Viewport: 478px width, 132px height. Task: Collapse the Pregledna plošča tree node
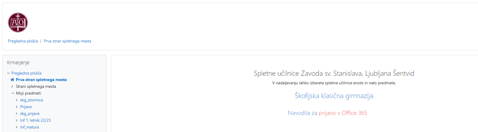pos(8,73)
